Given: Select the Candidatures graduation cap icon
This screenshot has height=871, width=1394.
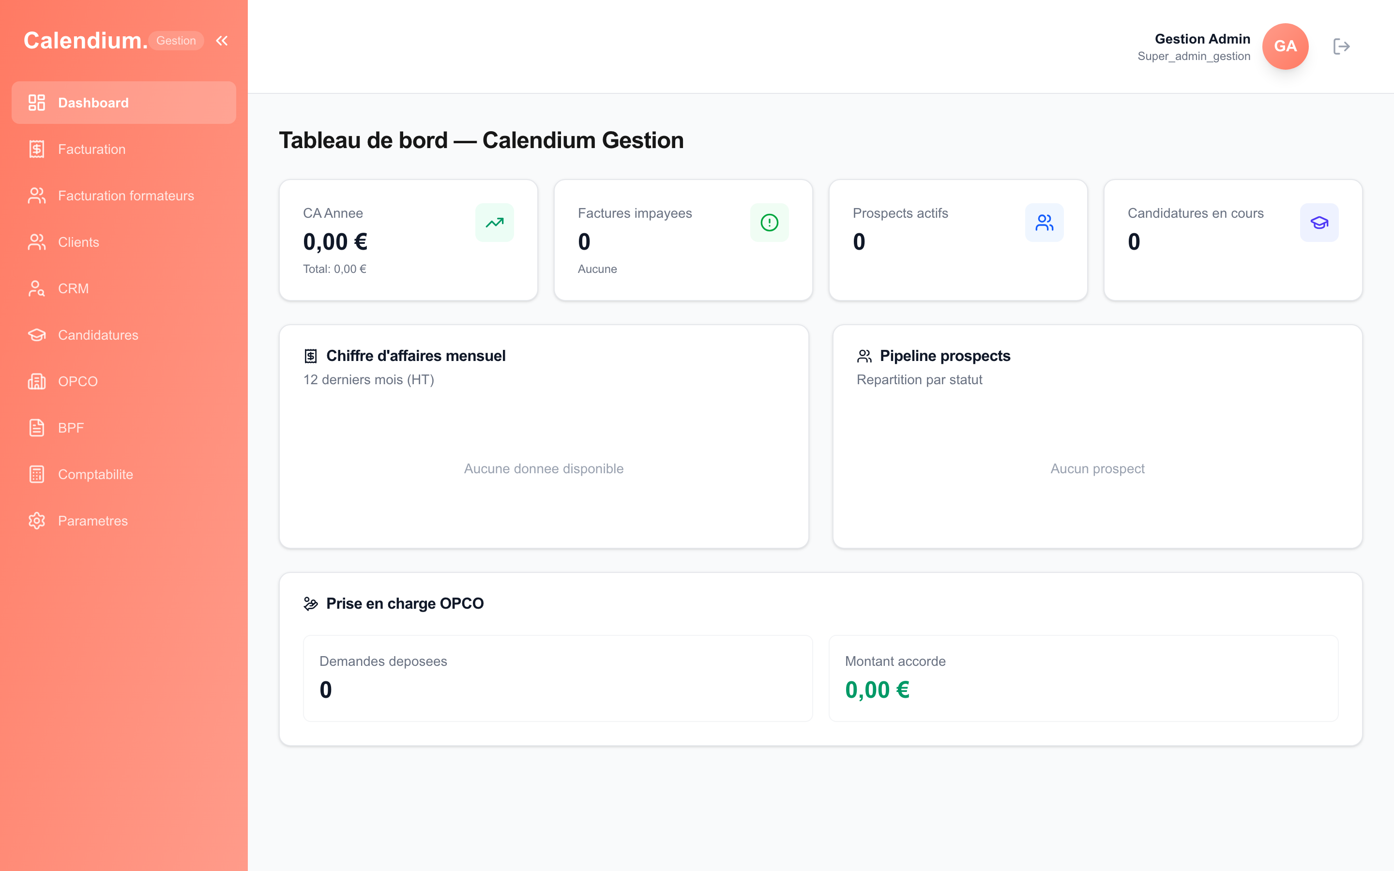Looking at the screenshot, I should tap(36, 335).
